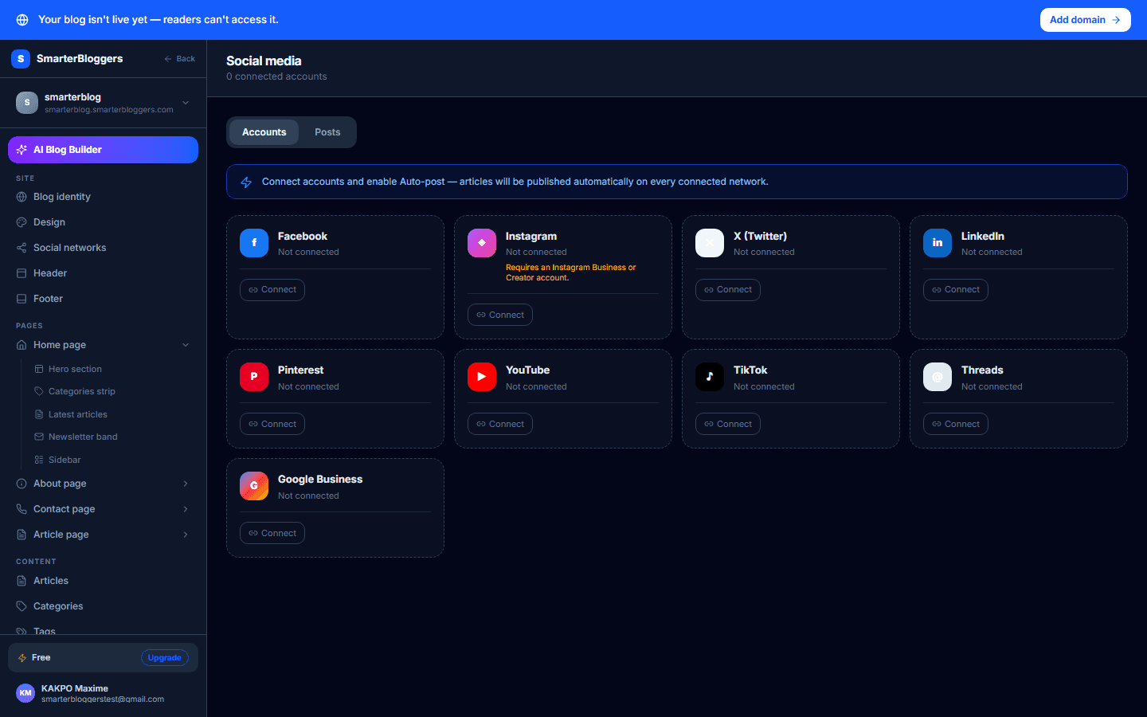Open the KAKPO Maxime account profile
Screen dimensions: 1147x717
103,693
